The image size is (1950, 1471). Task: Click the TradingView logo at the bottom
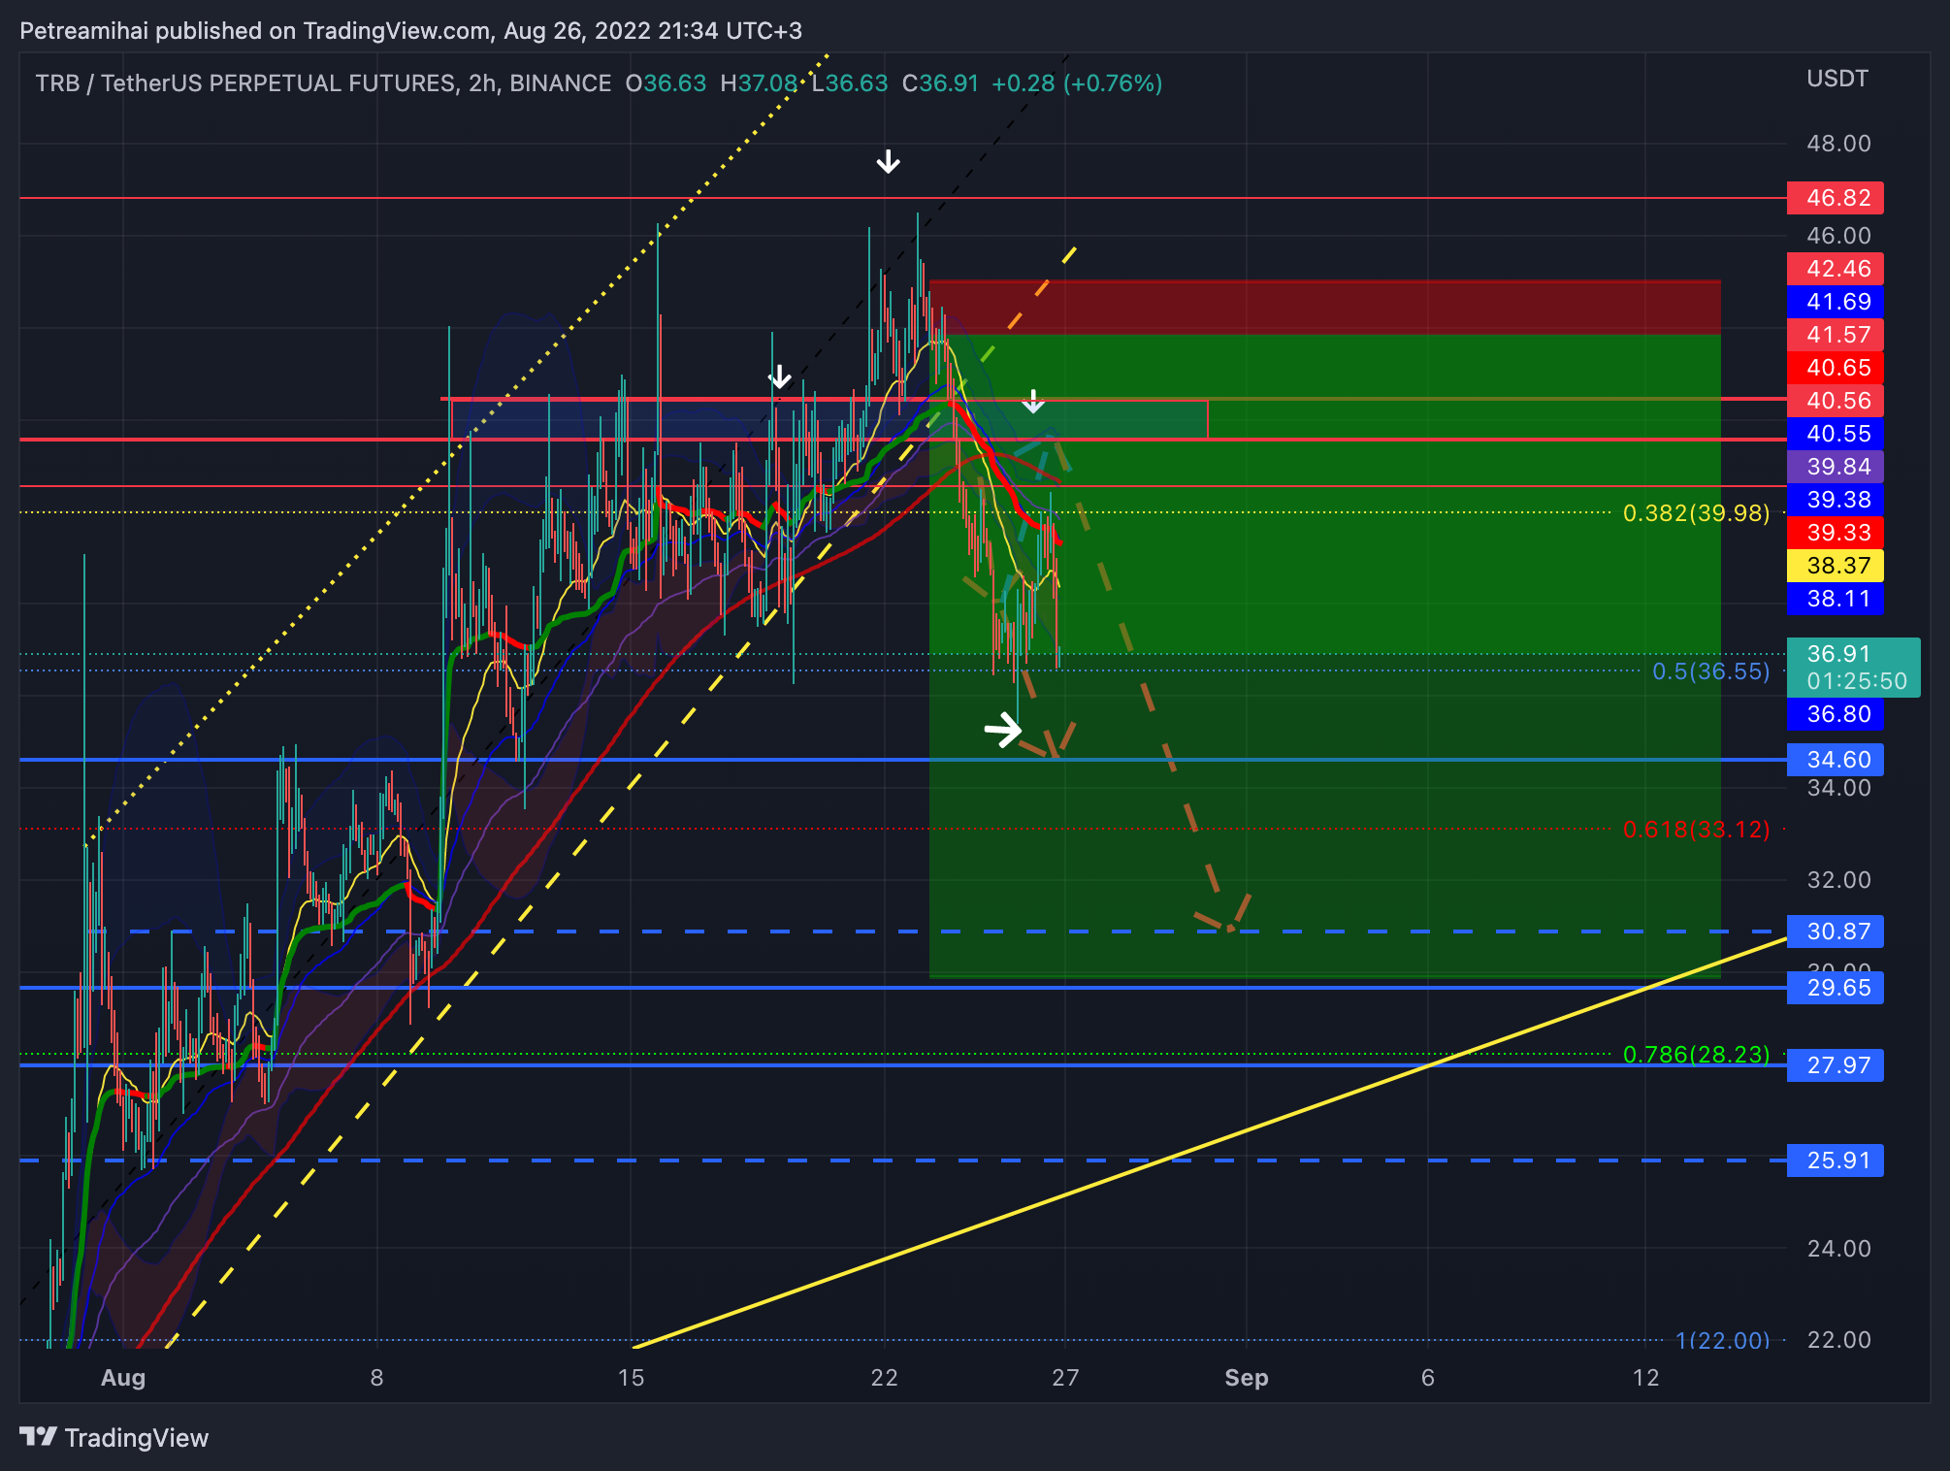tap(114, 1437)
